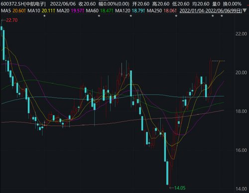The image size is (249, 193).
Task: Click the MA120 18.79 indicator label
Action: [130, 11]
